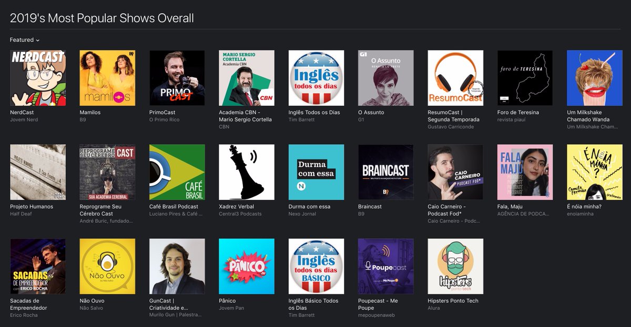This screenshot has width=631, height=327.
Task: Open Um Milkshake Chamado Wanda artwork
Action: (x=595, y=78)
